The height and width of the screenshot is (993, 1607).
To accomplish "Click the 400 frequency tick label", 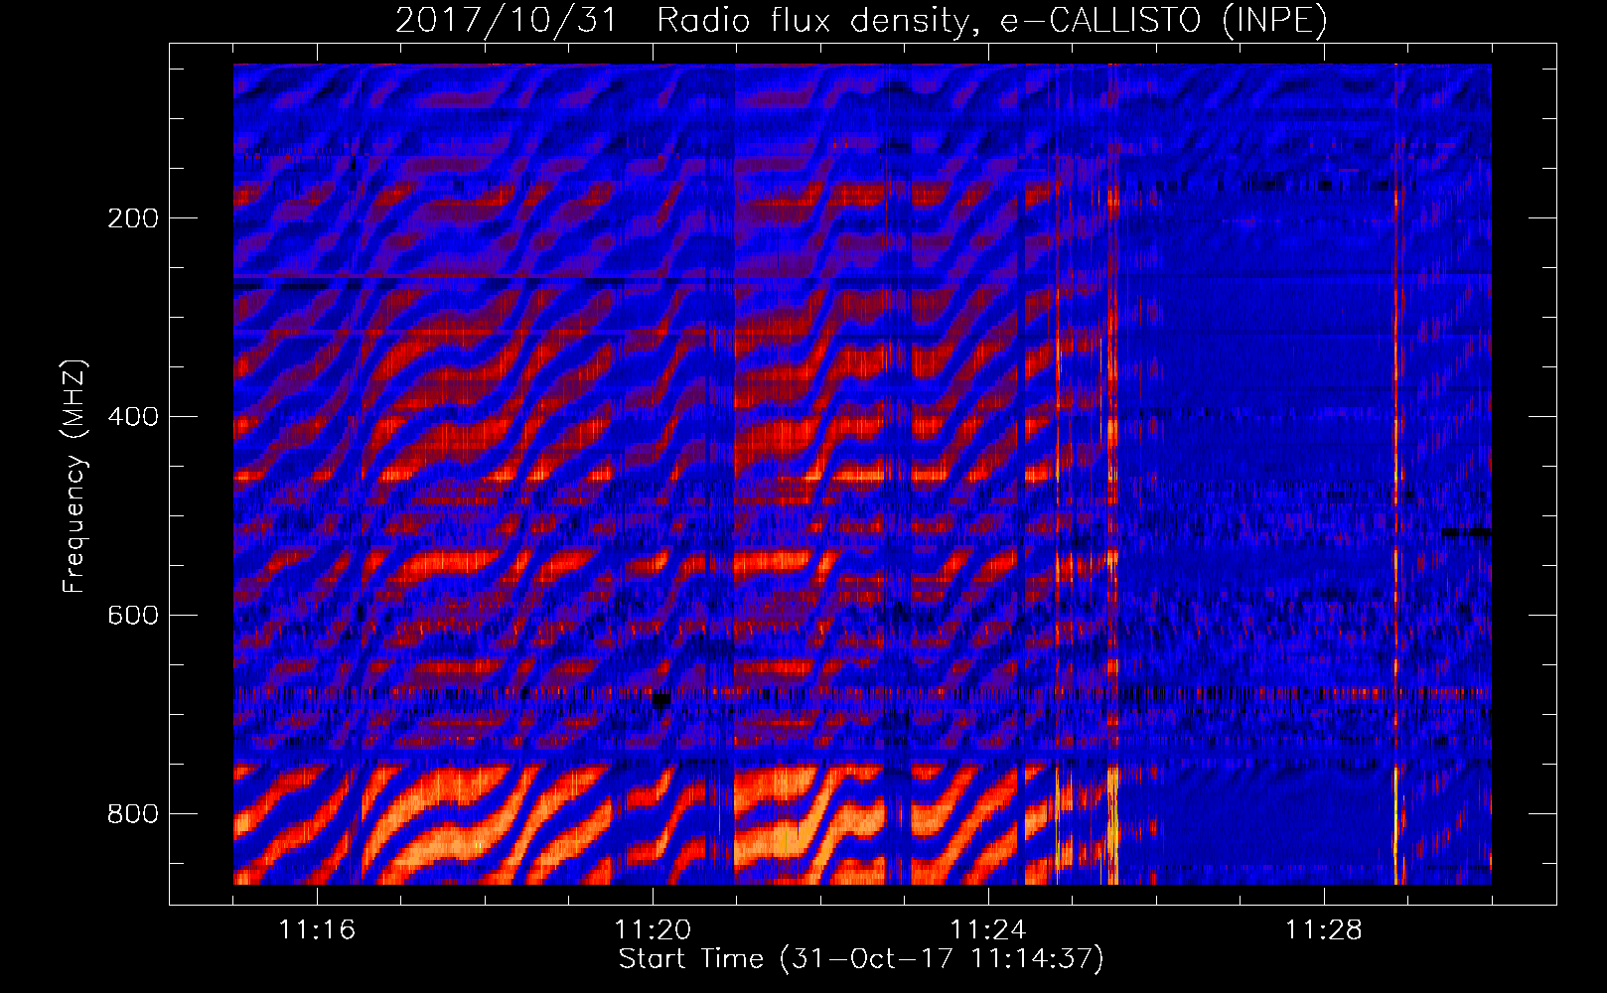I will click(x=132, y=417).
